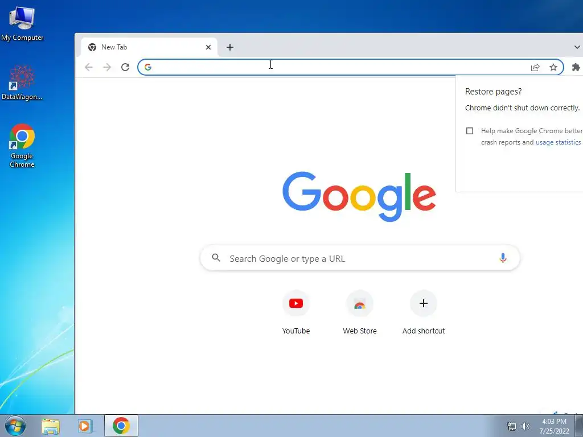583x437 pixels.
Task: Open the YouTube shortcut
Action: click(x=296, y=313)
